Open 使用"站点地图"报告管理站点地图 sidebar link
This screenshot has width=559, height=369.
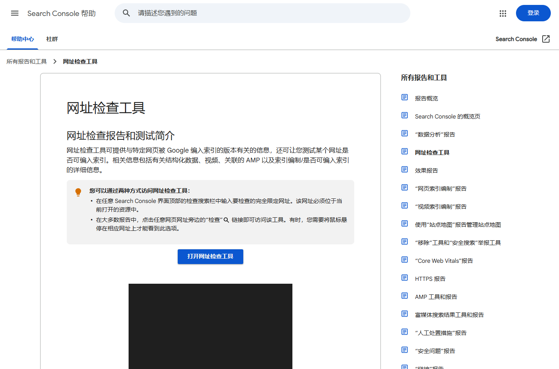[x=458, y=225]
